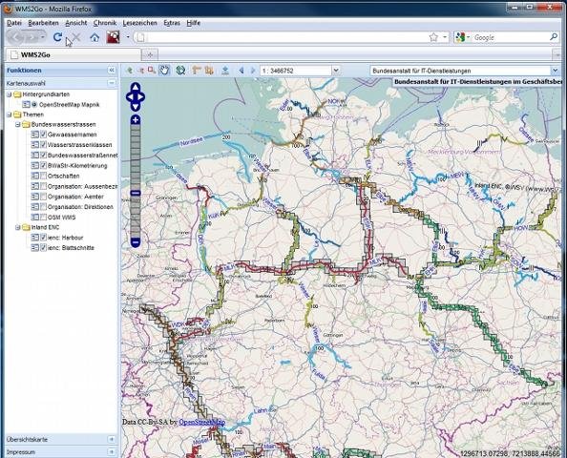
Task: Click the zoom-out toolbar icon with the red arrow
Action: (141, 71)
